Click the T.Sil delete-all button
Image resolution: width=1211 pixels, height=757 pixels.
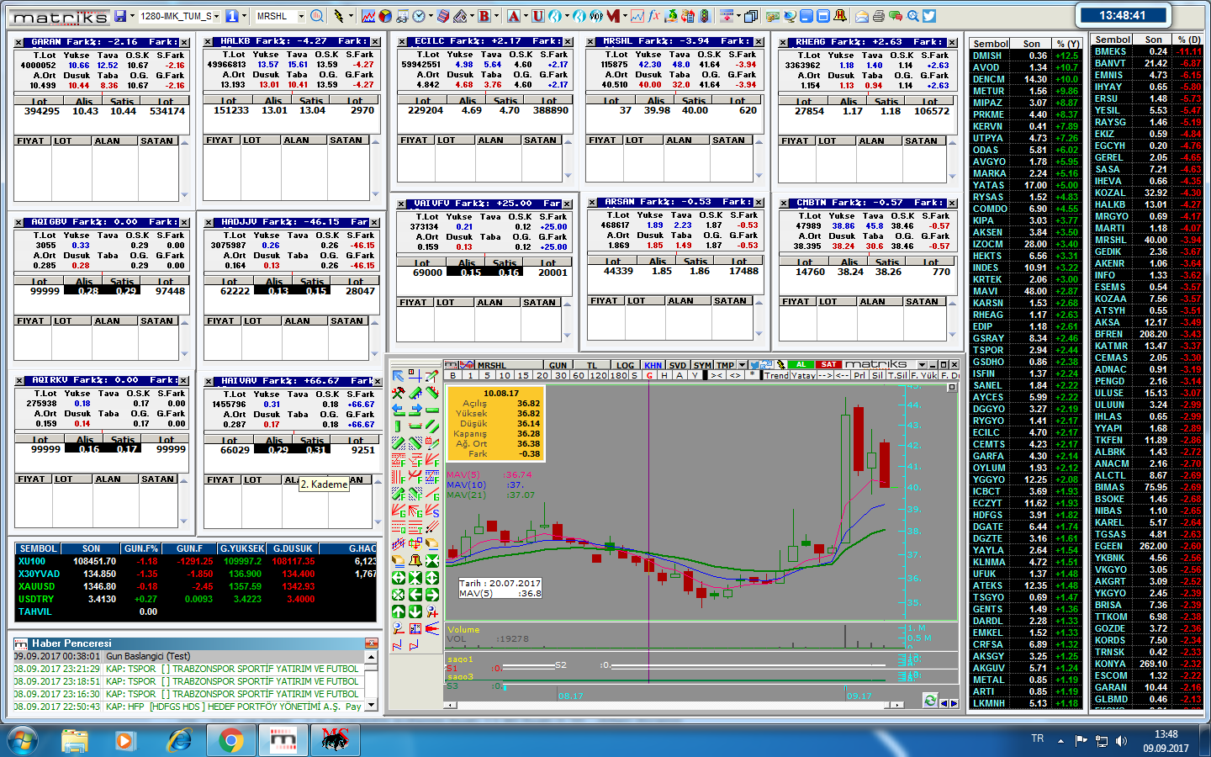(x=897, y=375)
